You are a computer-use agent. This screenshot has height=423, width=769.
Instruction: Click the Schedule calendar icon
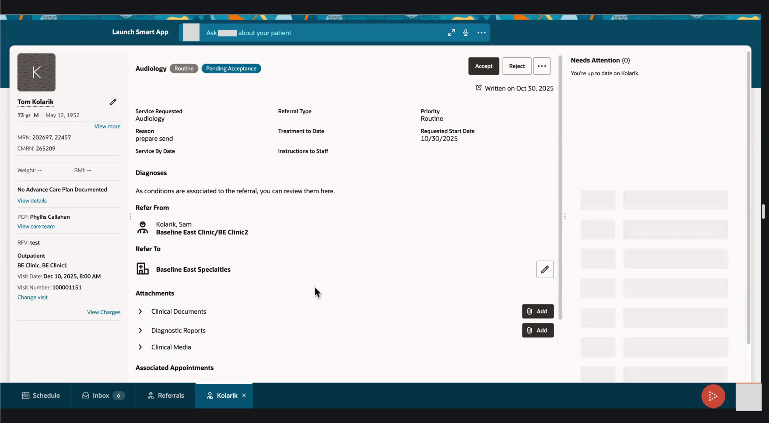pyautogui.click(x=26, y=396)
